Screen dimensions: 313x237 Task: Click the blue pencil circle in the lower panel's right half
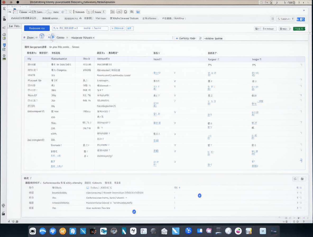tap(200, 195)
